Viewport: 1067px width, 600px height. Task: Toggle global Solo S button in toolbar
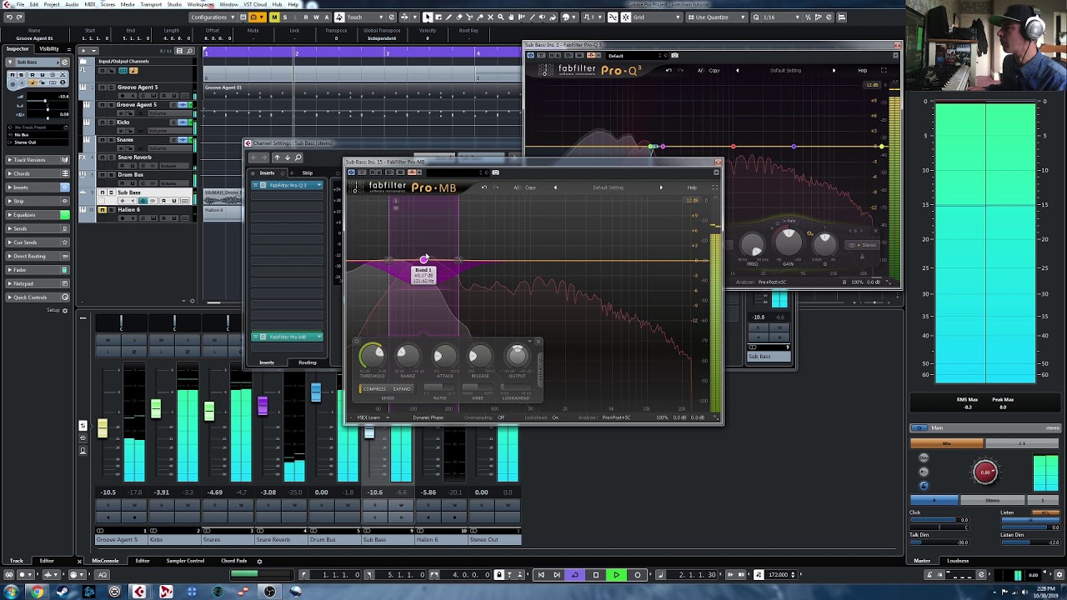point(284,17)
